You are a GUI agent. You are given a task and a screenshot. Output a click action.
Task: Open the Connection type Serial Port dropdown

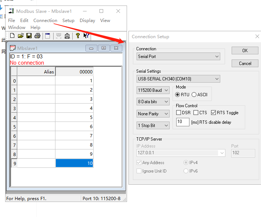point(178,57)
